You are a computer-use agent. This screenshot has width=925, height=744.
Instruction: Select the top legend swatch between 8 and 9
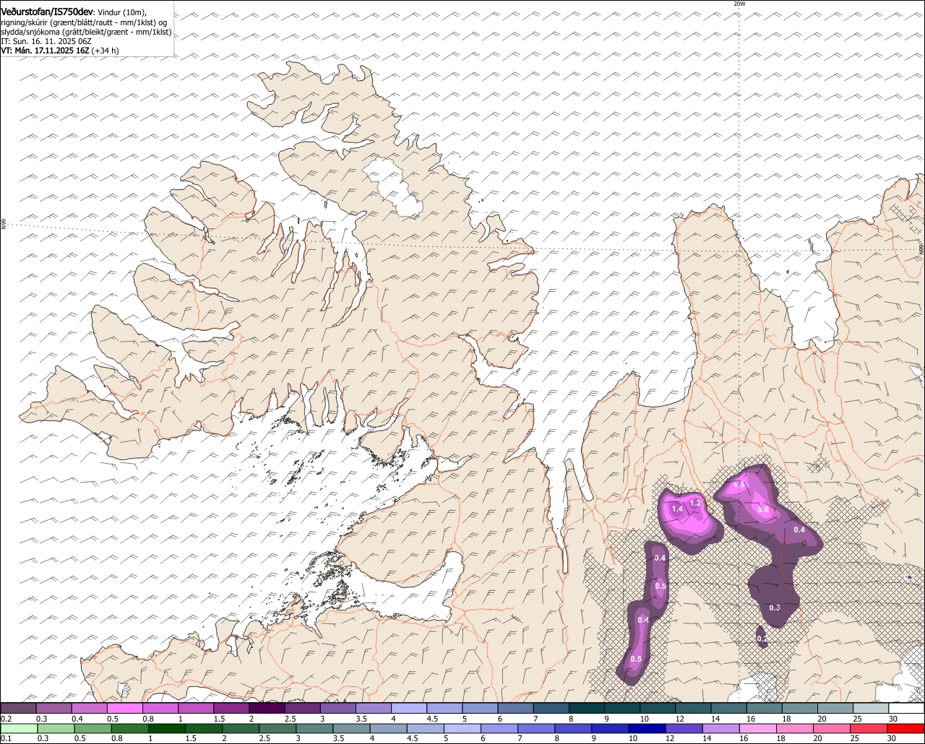point(587,708)
